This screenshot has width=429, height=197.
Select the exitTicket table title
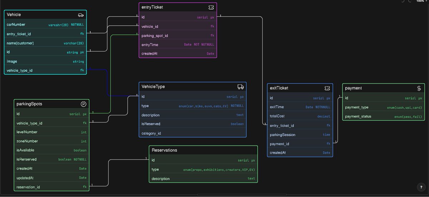(279, 88)
